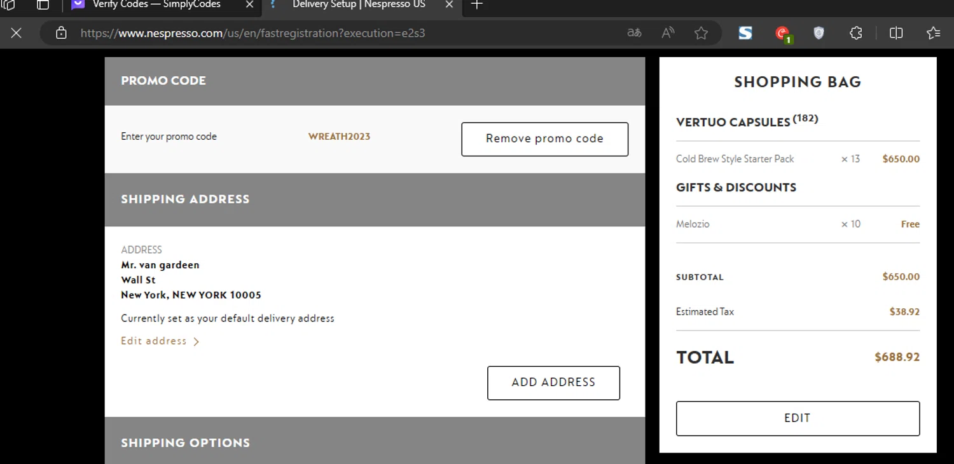The height and width of the screenshot is (464, 954).
Task: Select the WREATH2023 promo code text
Action: (339, 137)
